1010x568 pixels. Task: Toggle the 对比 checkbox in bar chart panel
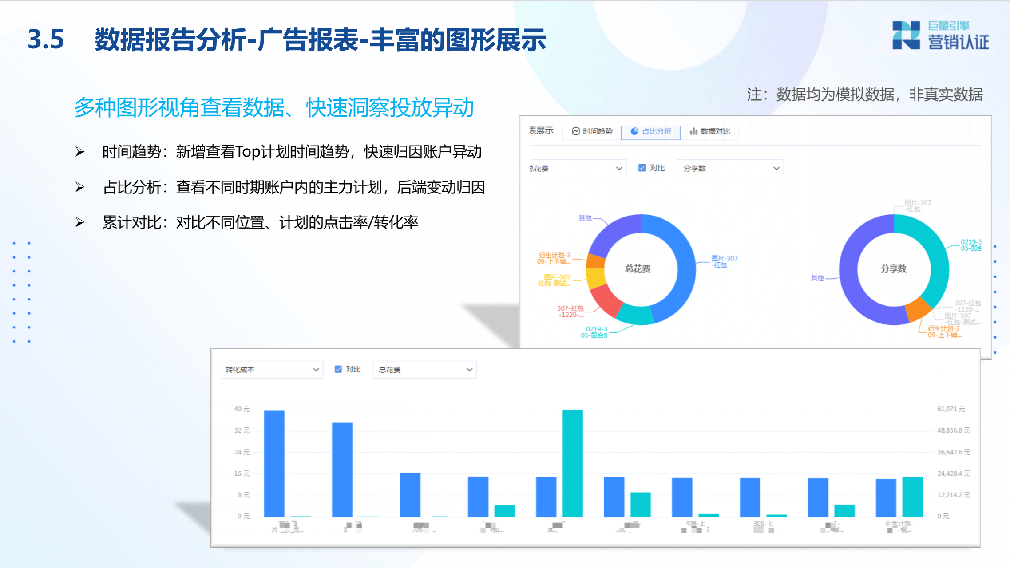(x=338, y=369)
